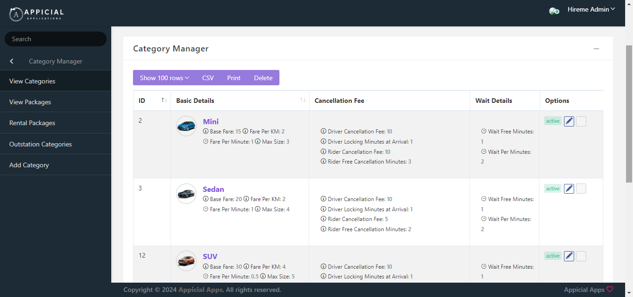Open the Sedan category link
The height and width of the screenshot is (297, 633).
tap(214, 190)
